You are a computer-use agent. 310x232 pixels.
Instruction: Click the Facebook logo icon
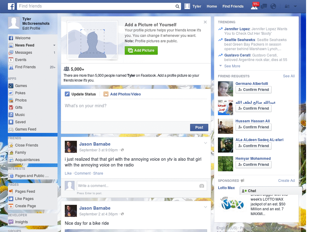tap(11, 6)
